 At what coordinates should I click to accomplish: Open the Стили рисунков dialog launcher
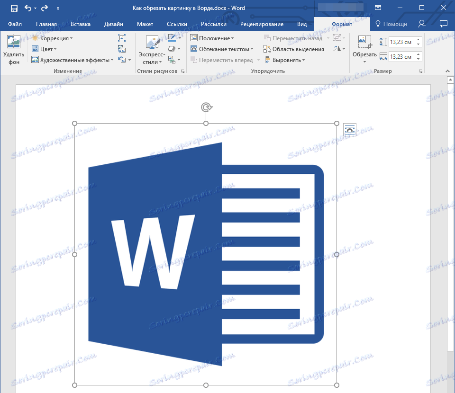[183, 71]
